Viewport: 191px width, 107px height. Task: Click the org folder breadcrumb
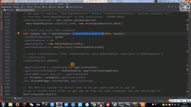(45, 7)
